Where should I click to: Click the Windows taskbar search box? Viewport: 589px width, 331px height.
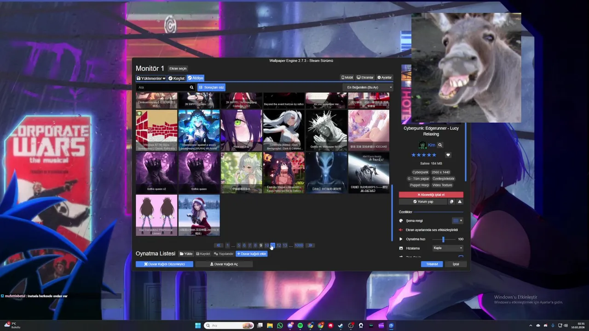230,325
